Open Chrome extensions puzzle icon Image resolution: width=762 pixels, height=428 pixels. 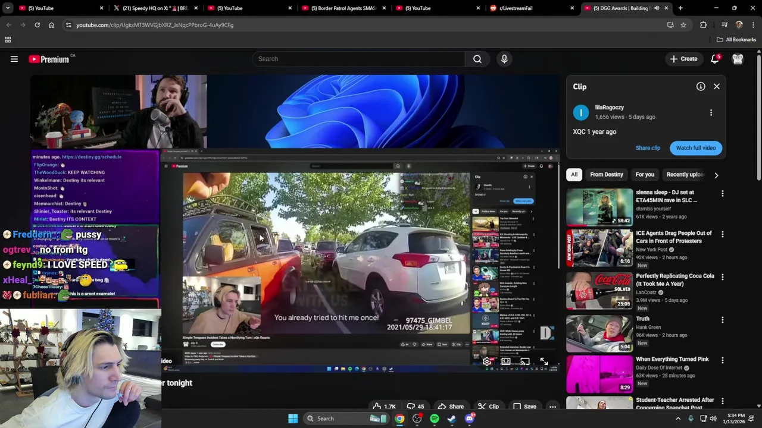(704, 25)
